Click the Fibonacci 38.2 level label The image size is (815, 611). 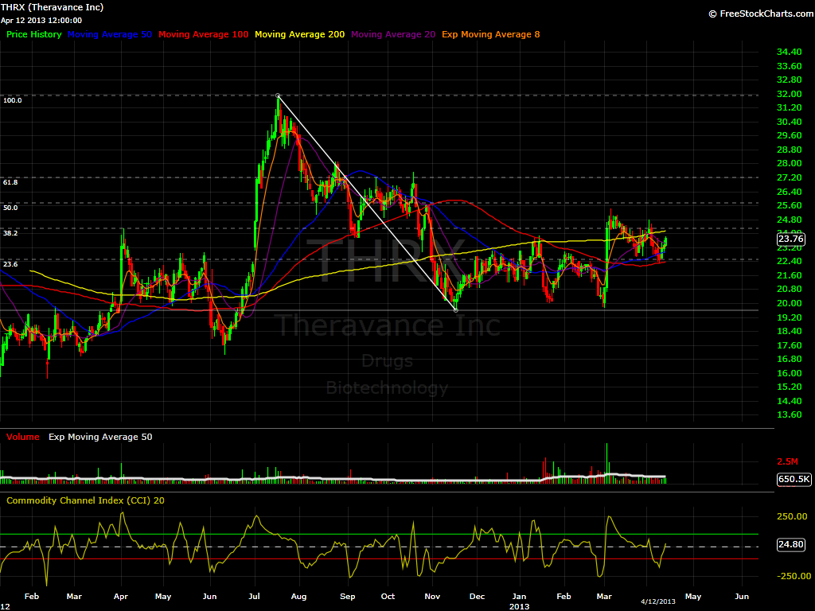pos(10,233)
